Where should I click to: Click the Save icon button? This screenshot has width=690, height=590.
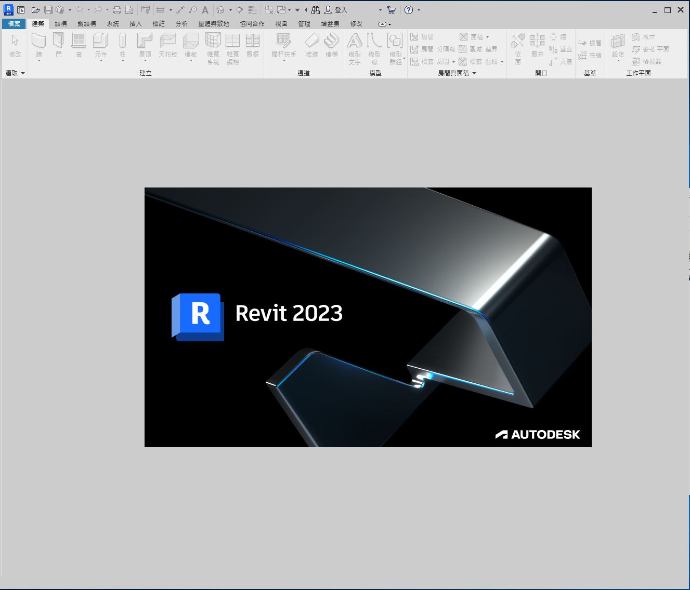pyautogui.click(x=48, y=9)
